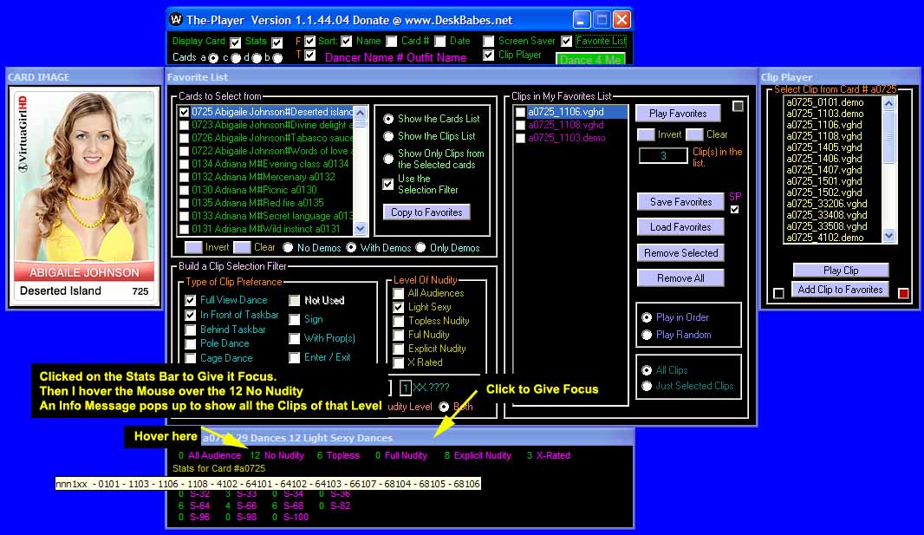Click scroll up arrow in Clip Player list

coord(889,103)
